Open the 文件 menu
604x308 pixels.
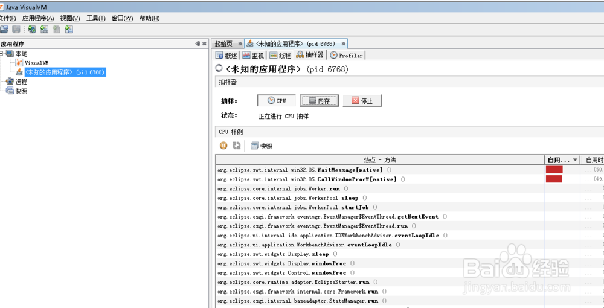click(7, 18)
